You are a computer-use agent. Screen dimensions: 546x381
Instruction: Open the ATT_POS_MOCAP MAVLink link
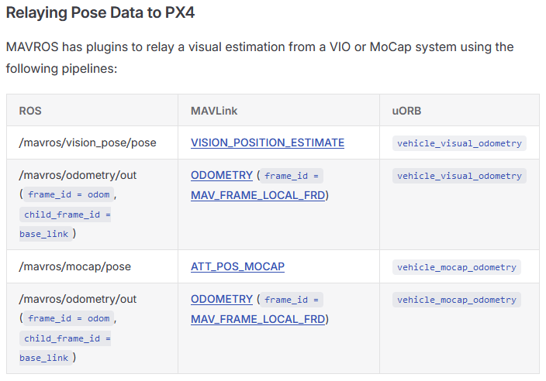(x=237, y=266)
